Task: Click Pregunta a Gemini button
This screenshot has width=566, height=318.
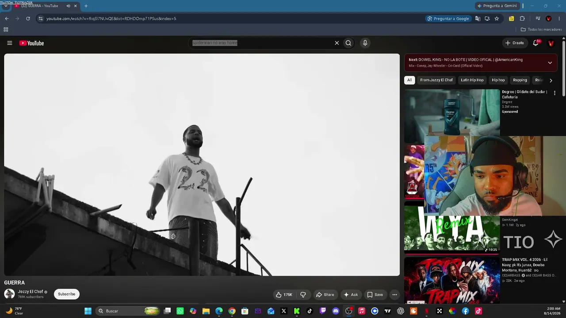Action: (497, 6)
